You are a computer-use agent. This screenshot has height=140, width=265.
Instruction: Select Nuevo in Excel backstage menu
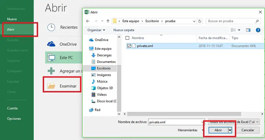click(12, 19)
